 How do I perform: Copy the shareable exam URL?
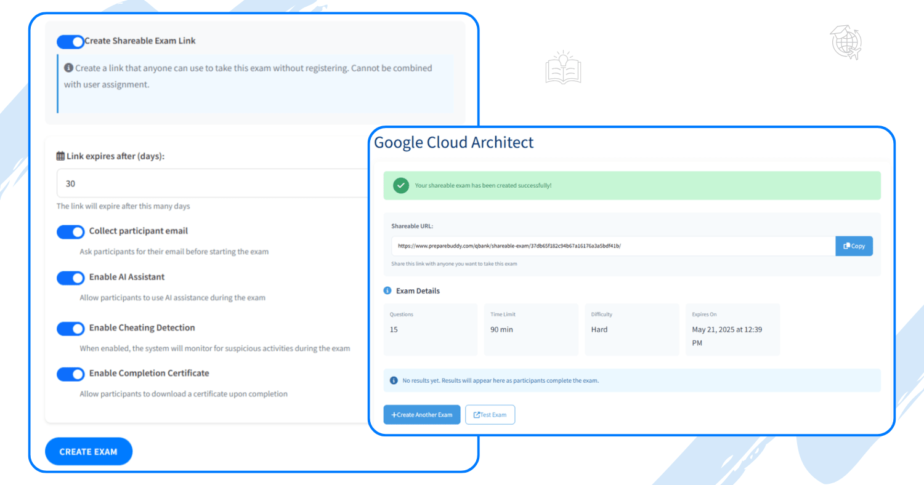854,246
